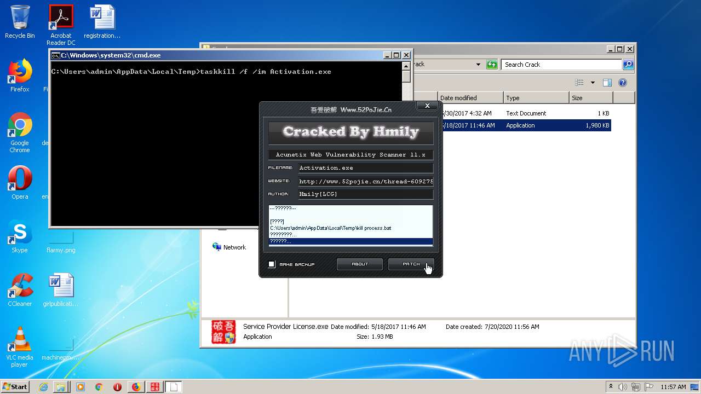Sort files by Date modified column
Image resolution: width=701 pixels, height=394 pixels.
470,98
